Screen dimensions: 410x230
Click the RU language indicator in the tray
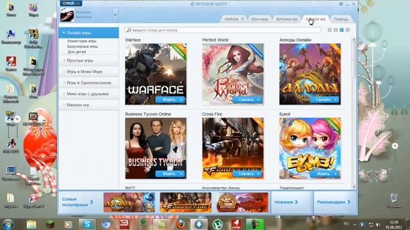click(x=346, y=224)
